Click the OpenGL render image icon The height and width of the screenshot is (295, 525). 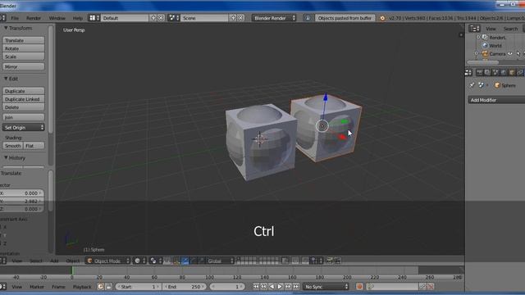click(330, 261)
